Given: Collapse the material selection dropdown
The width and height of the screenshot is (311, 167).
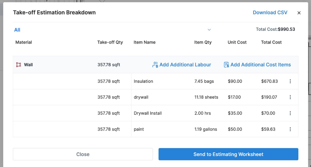Looking at the screenshot, I should point(209,30).
